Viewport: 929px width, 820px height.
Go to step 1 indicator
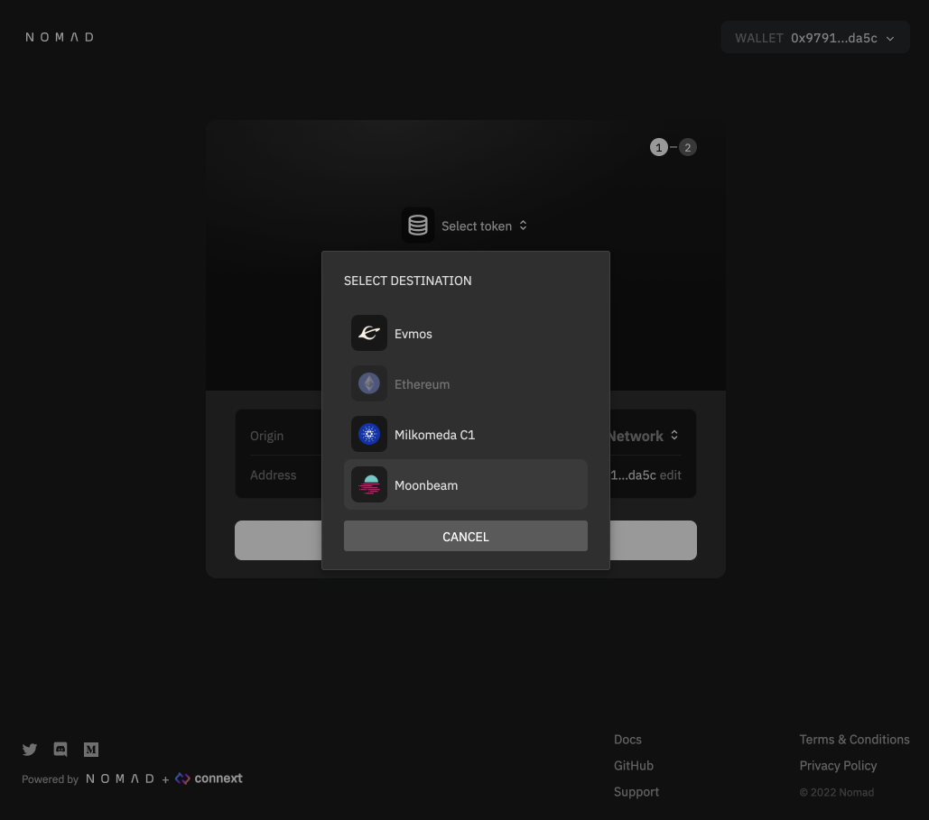[659, 147]
